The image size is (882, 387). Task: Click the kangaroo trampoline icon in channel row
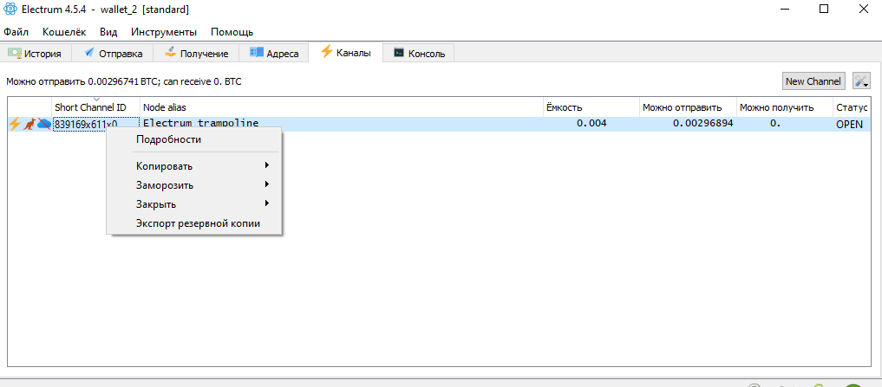click(x=29, y=124)
